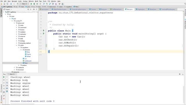Toggle soft-wrap in the Run console
The height and width of the screenshot is (105, 186).
click(x=7, y=83)
